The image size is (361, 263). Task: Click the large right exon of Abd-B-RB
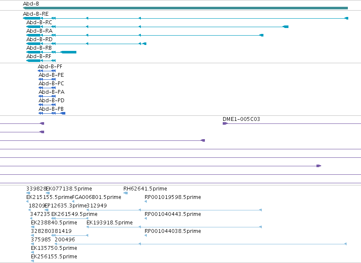click(68, 52)
